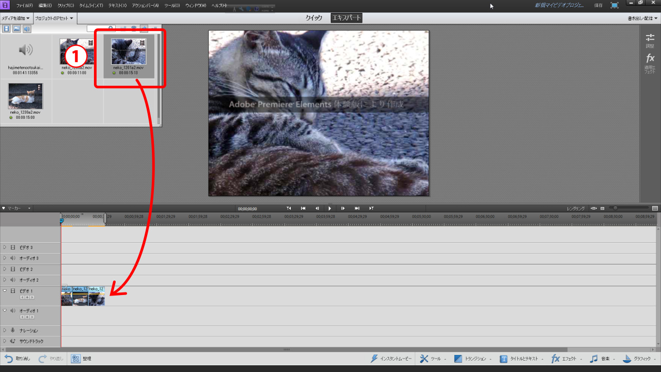Screen dimensions: 661x372
Task: Toggle video filter in project assets
Action: 7,28
